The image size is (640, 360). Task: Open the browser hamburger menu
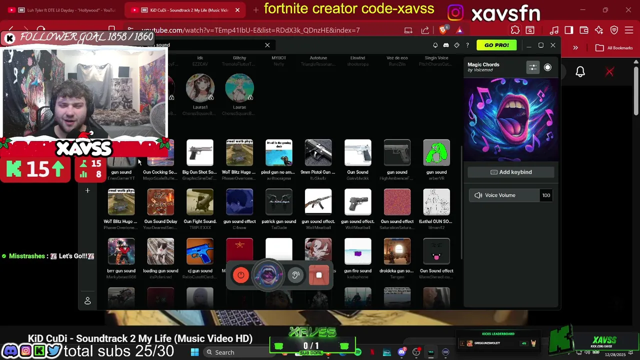(x=629, y=30)
